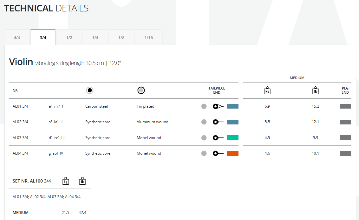Click the ball end icon in AL04 3/4 row

[218, 153]
